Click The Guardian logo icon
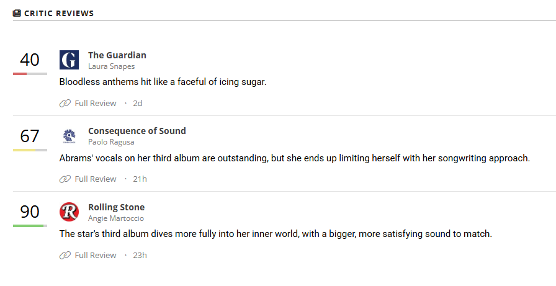Image resolution: width=556 pixels, height=286 pixels. coord(69,60)
